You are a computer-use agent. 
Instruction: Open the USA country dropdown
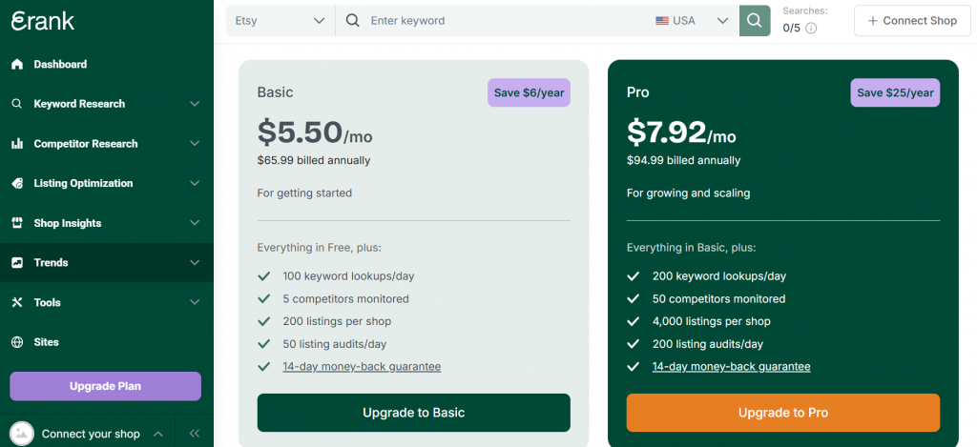click(692, 21)
